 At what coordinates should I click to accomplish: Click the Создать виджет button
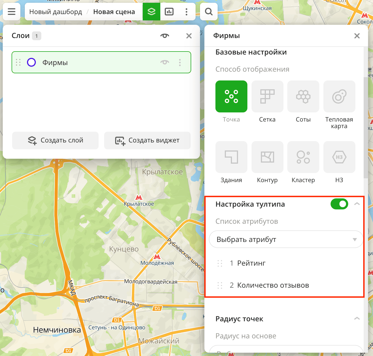147,141
